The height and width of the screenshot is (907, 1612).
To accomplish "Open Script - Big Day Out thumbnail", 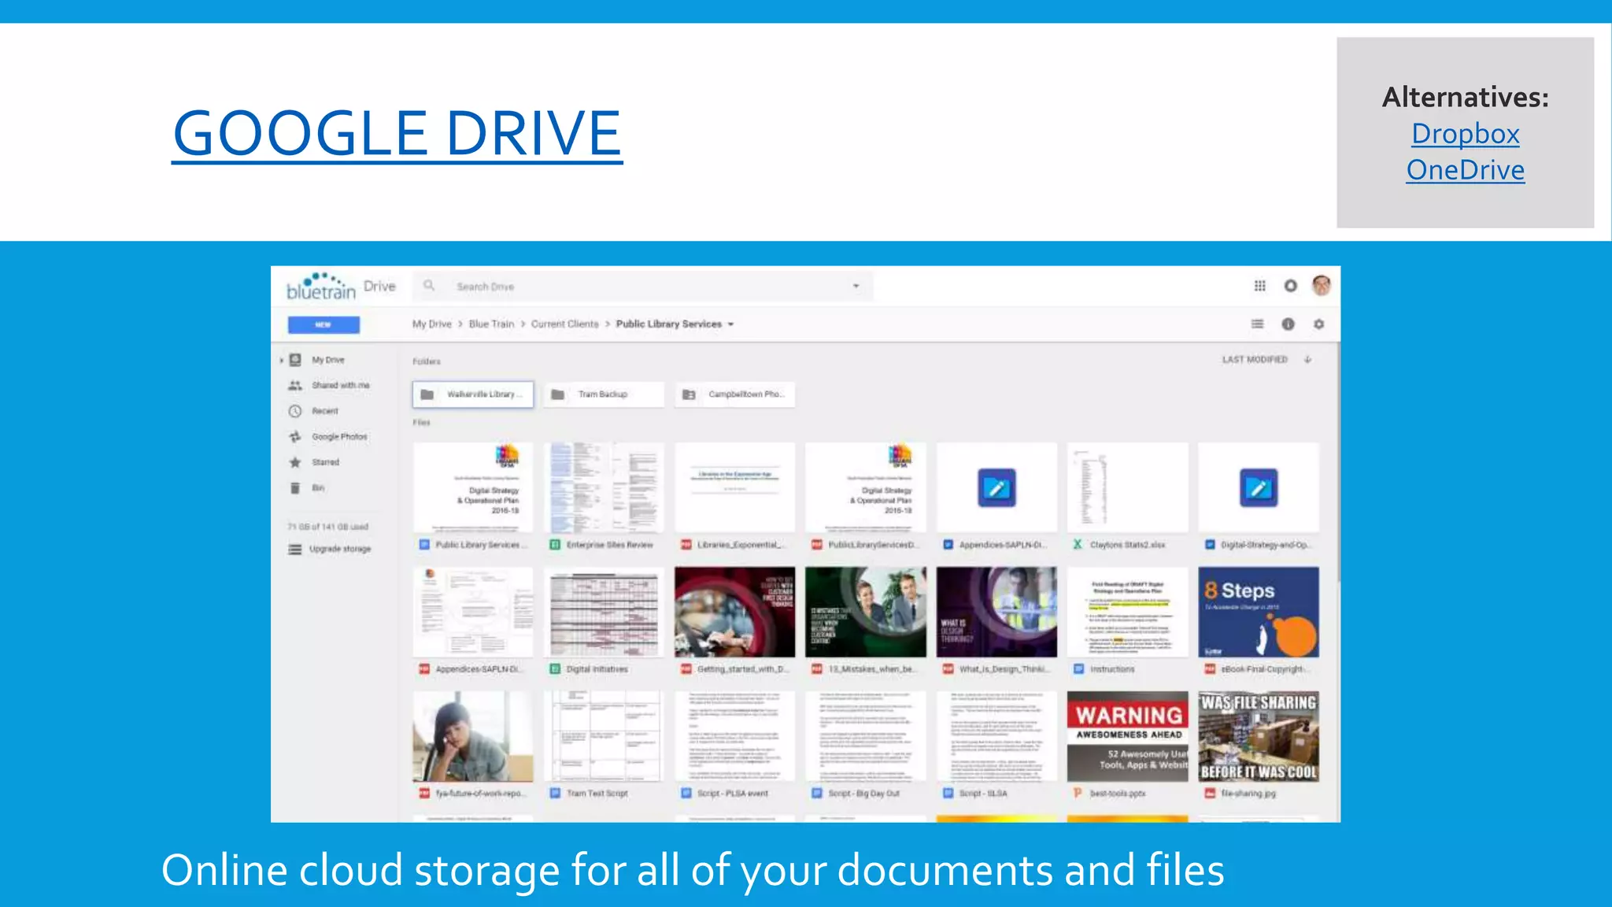I will click(x=866, y=737).
